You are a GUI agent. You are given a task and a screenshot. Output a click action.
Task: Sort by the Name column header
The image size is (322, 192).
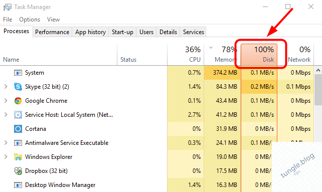coord(59,55)
